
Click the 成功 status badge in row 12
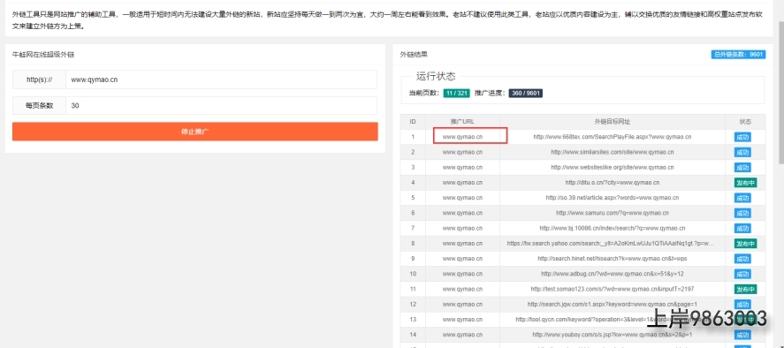pyautogui.click(x=742, y=305)
